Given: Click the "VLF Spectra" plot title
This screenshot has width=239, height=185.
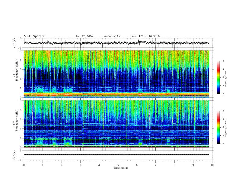Looking at the screenshot, I should (34, 36).
